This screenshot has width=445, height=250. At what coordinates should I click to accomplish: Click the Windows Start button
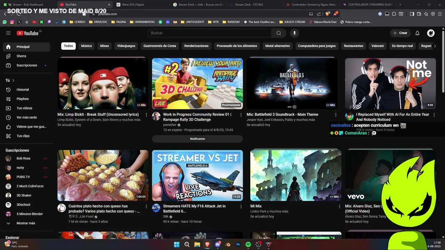click(177, 244)
